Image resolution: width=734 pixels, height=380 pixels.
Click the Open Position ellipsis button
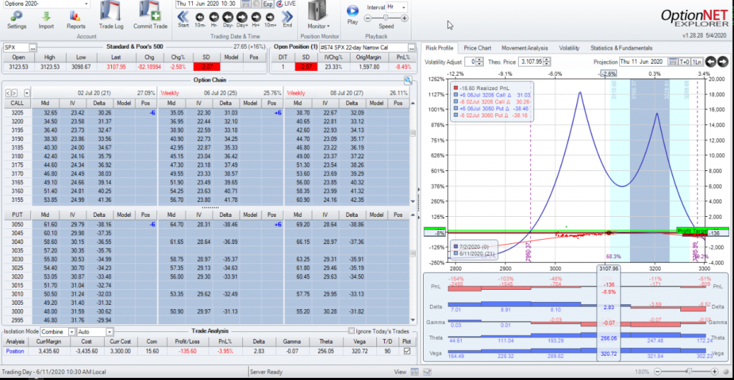(x=411, y=48)
